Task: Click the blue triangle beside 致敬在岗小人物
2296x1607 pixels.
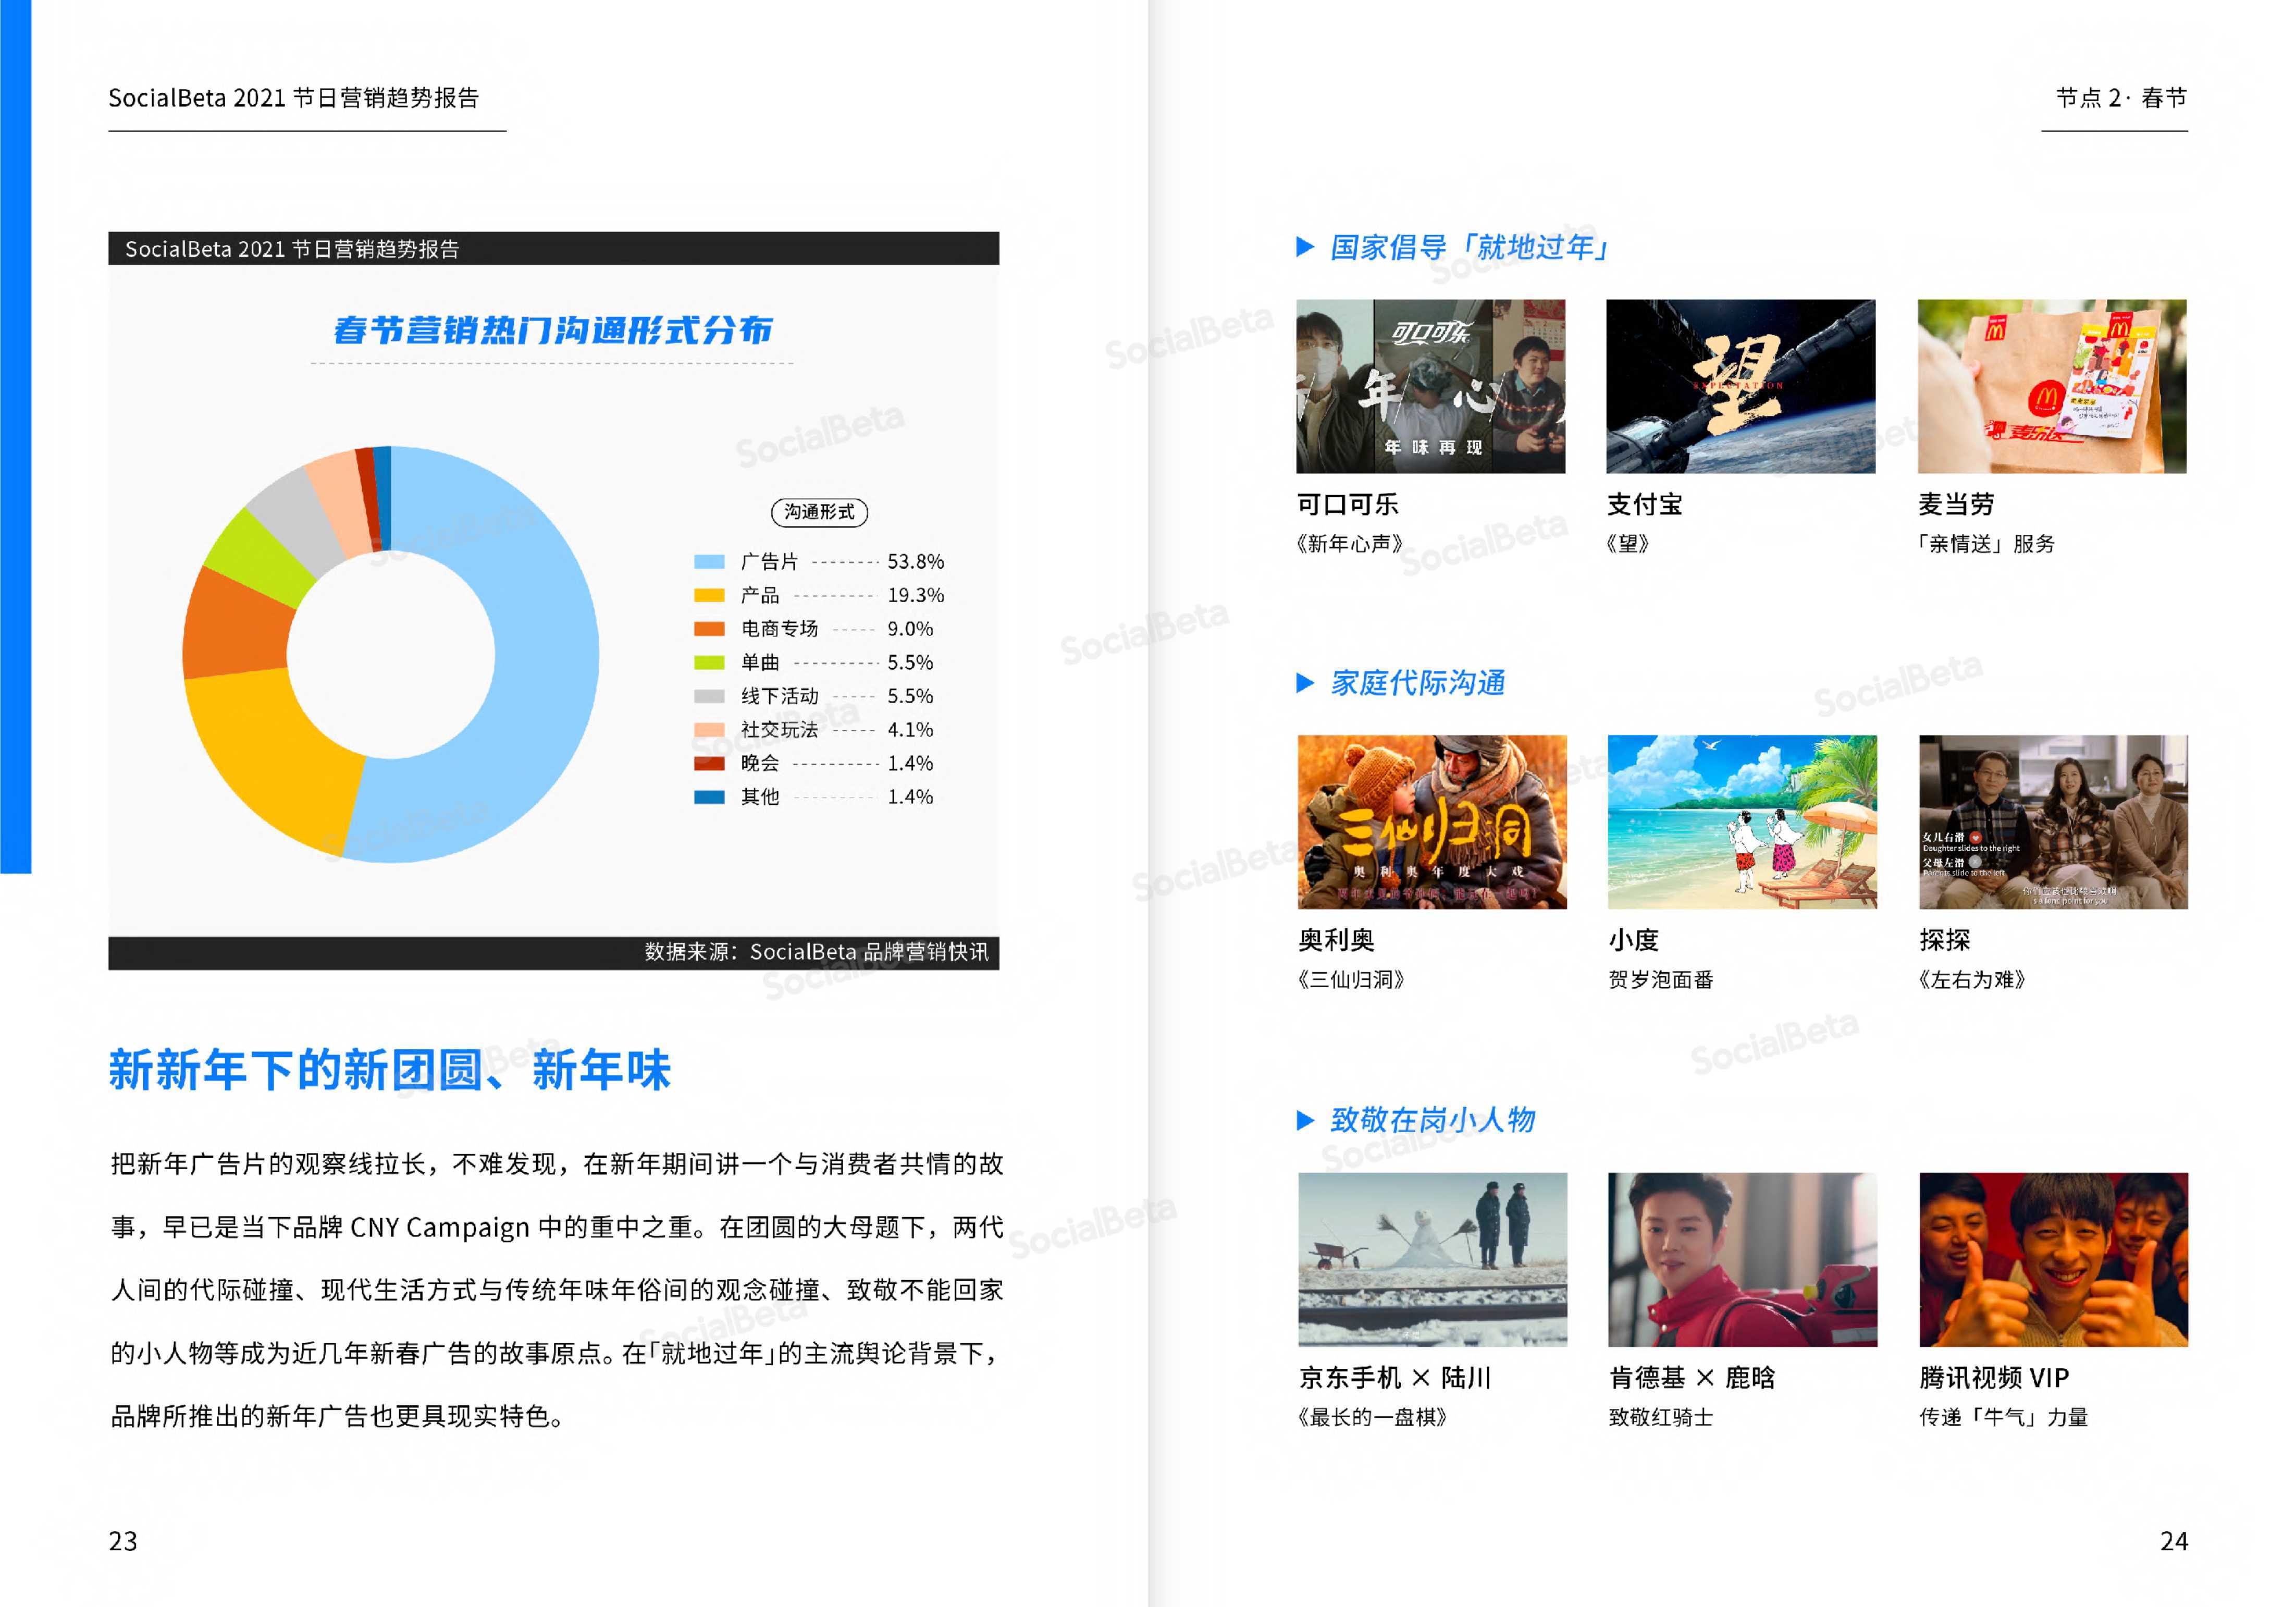Action: [x=1305, y=1120]
